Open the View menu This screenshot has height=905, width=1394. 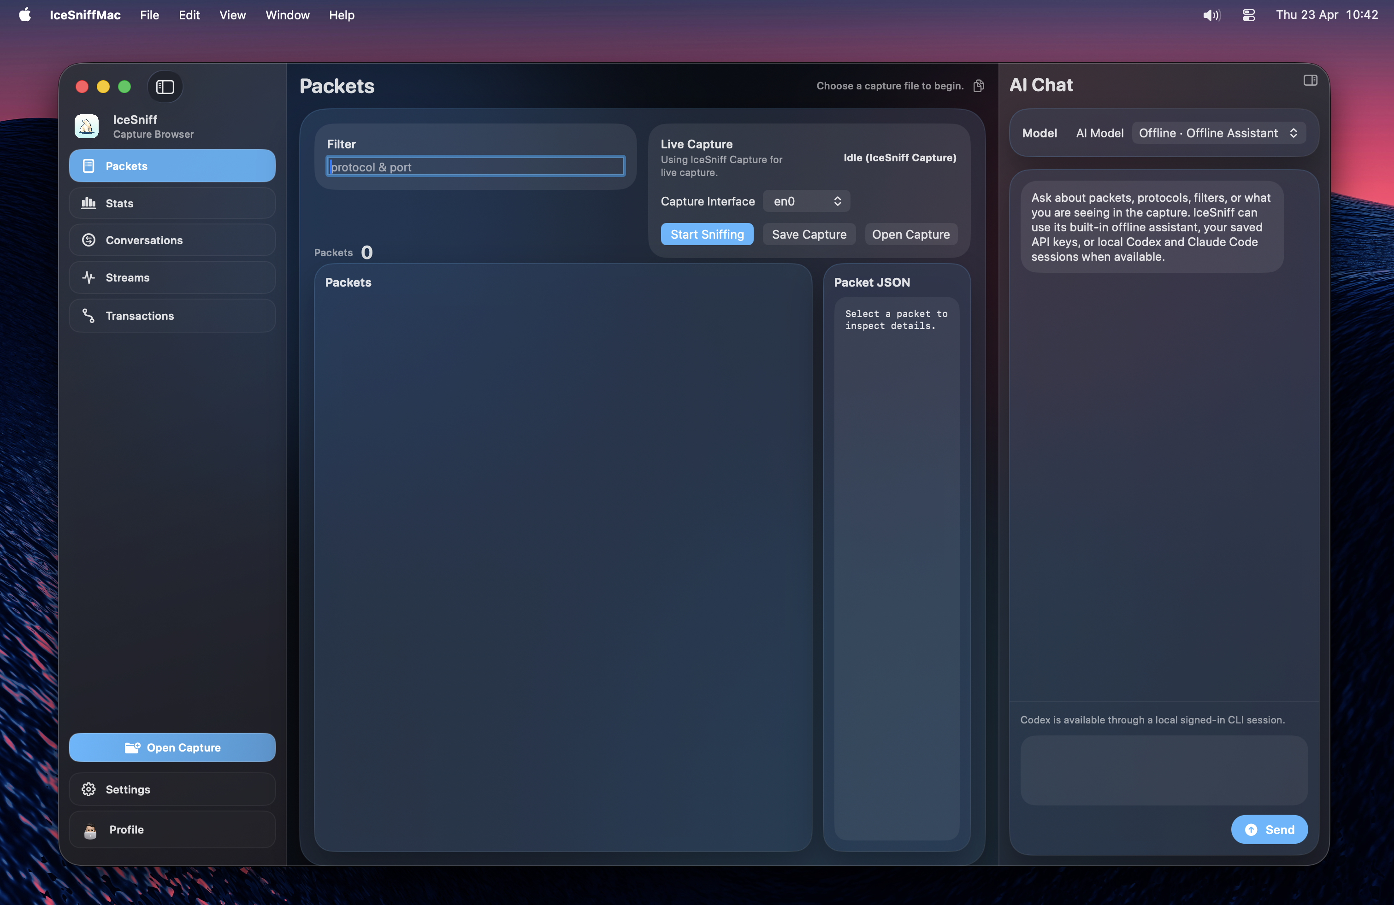click(x=232, y=15)
